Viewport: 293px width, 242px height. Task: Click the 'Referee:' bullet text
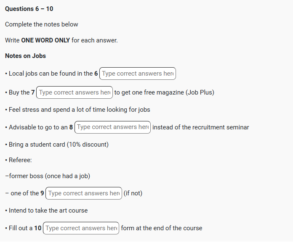point(20,160)
